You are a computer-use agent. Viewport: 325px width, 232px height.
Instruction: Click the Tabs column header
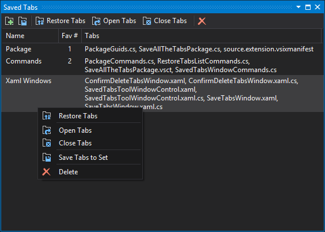point(202,36)
